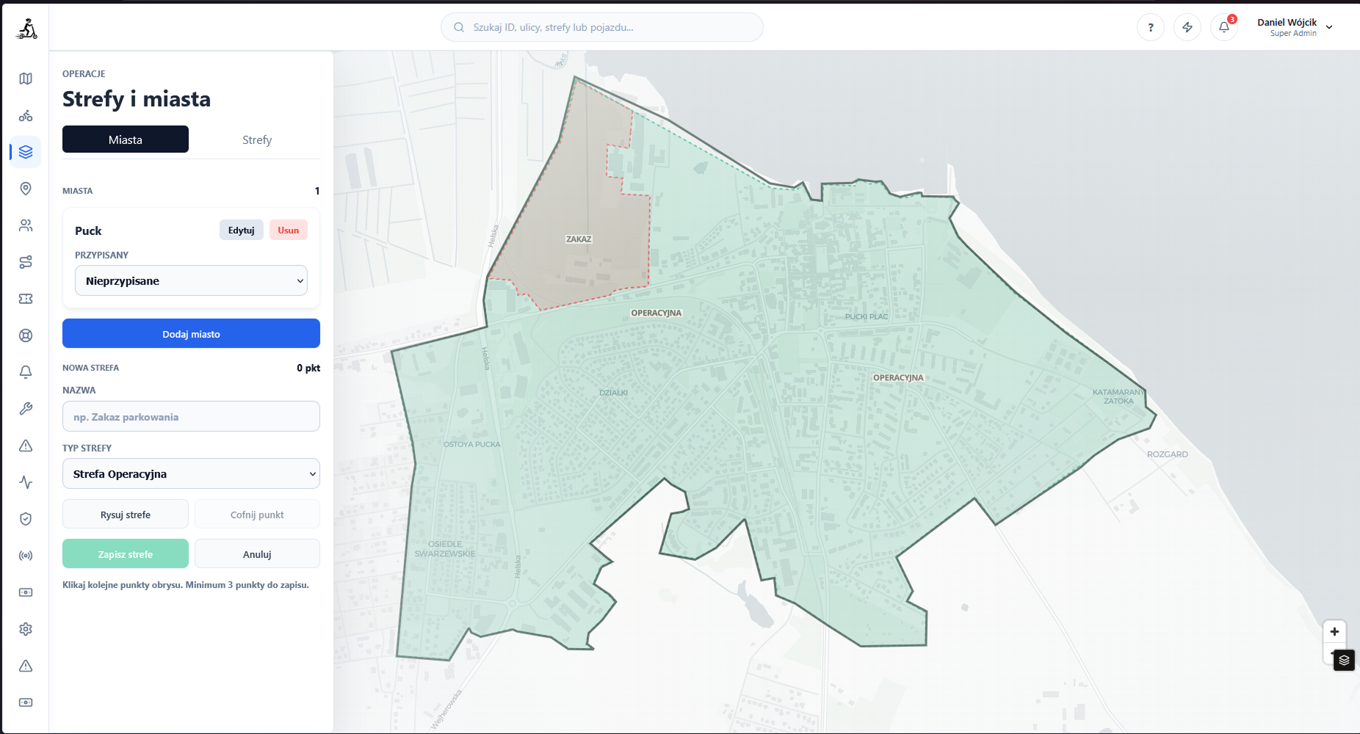Image resolution: width=1360 pixels, height=734 pixels.
Task: Open the users sidebar icon
Action: [26, 225]
